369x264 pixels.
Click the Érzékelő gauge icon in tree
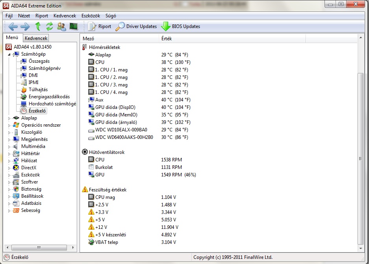point(24,111)
